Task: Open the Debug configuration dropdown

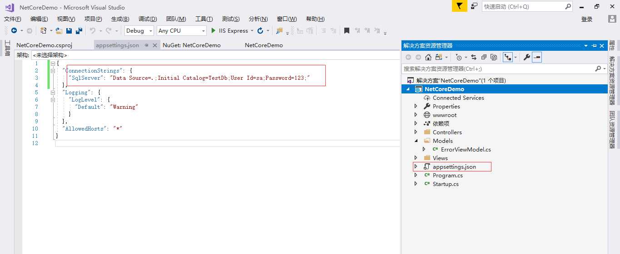Action: click(x=139, y=31)
